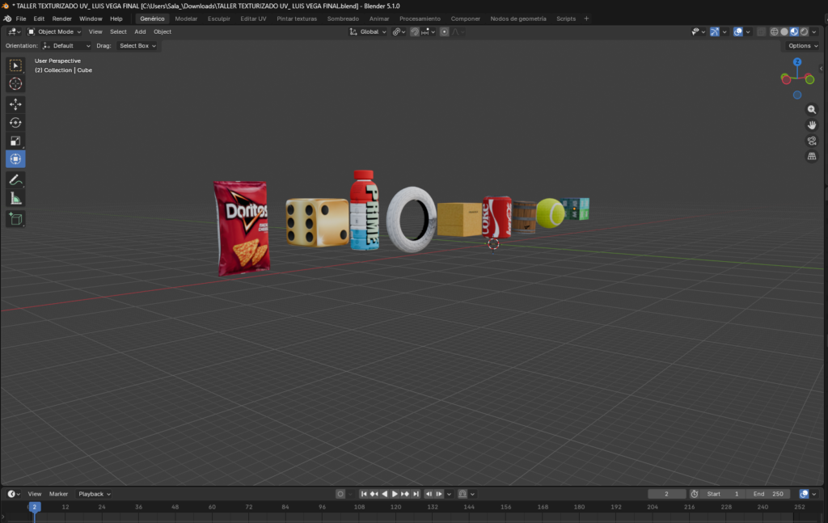
Task: Click the red X axis on navigation gizmo
Action: coord(786,80)
